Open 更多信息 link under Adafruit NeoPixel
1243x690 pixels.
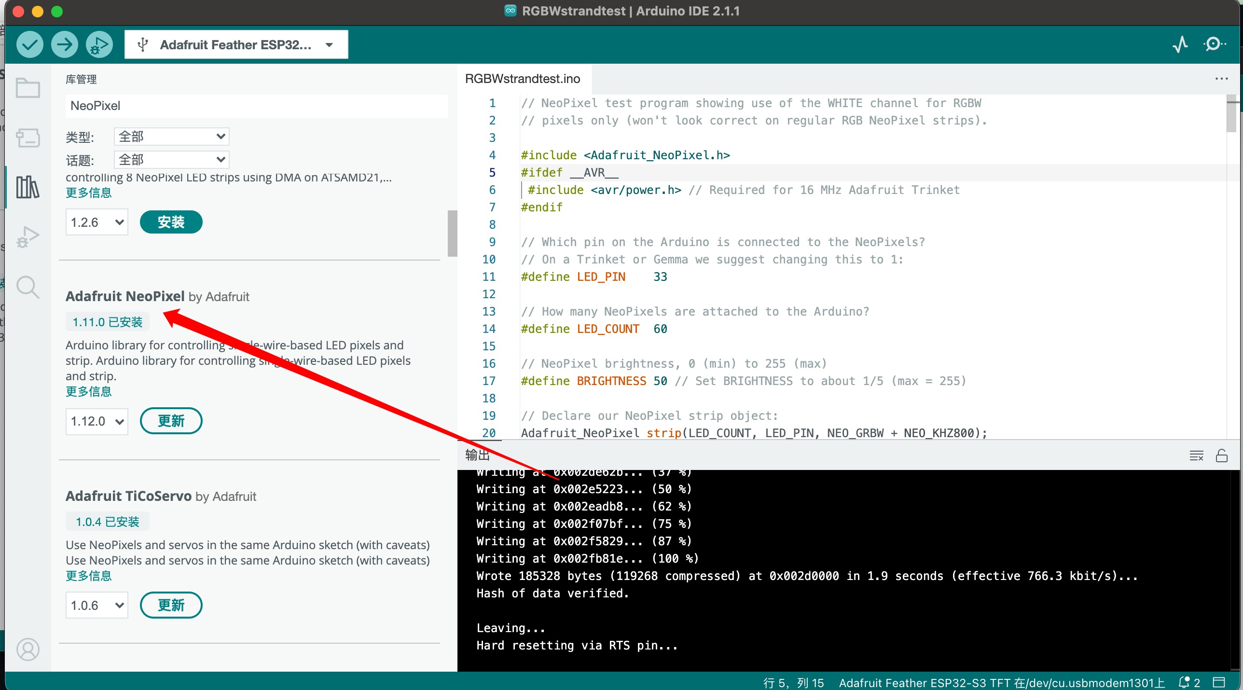(89, 391)
